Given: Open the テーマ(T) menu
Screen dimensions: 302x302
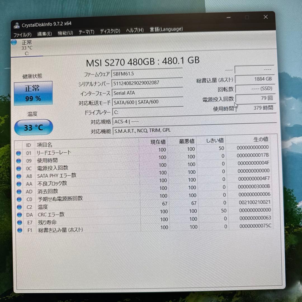Looking at the screenshot, I should [86, 32].
